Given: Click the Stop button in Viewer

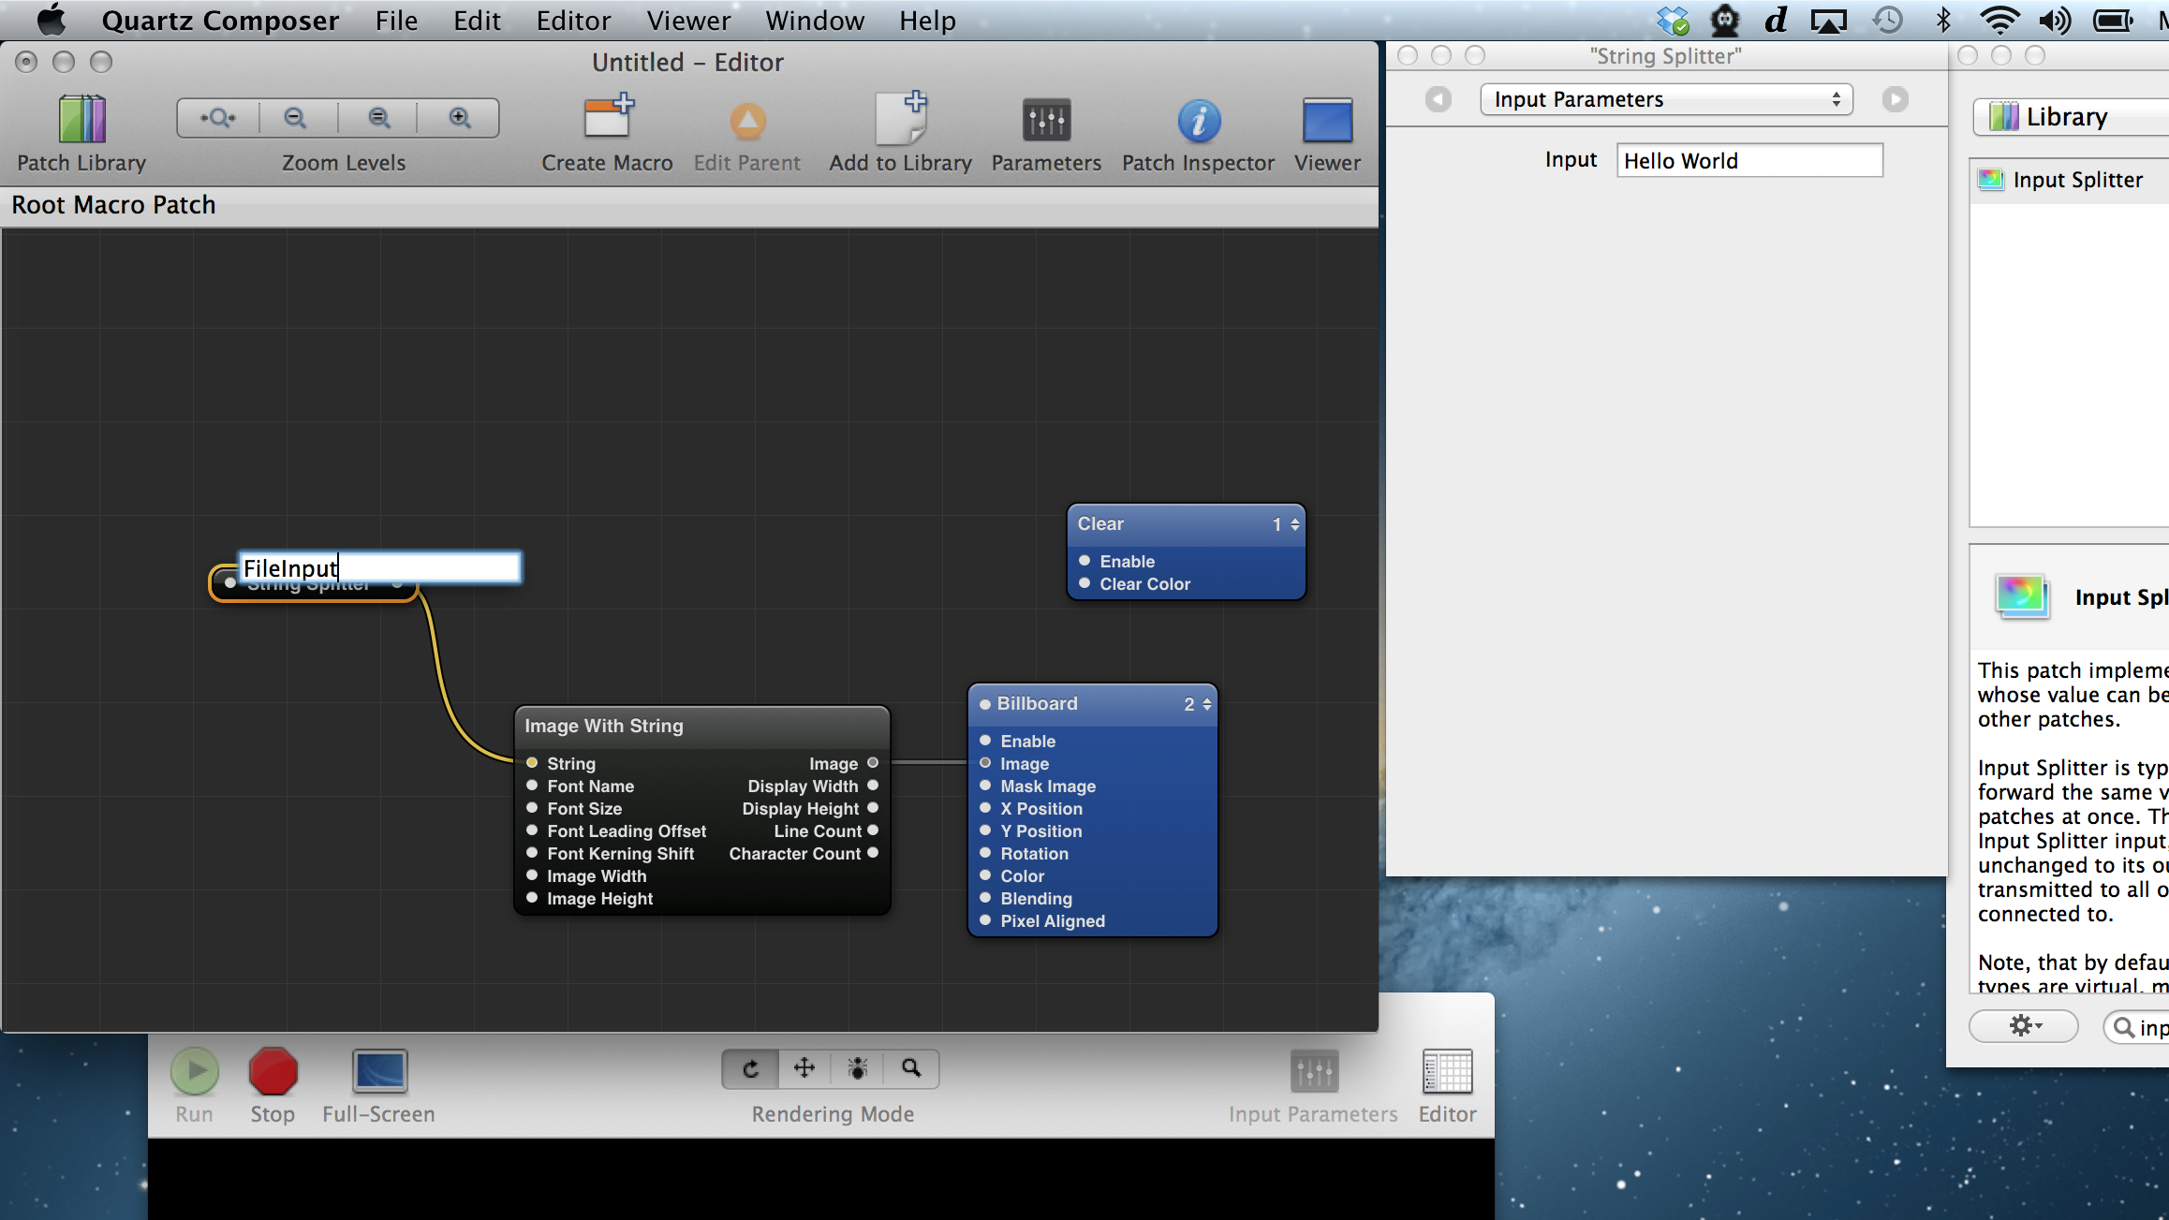Looking at the screenshot, I should 273,1071.
